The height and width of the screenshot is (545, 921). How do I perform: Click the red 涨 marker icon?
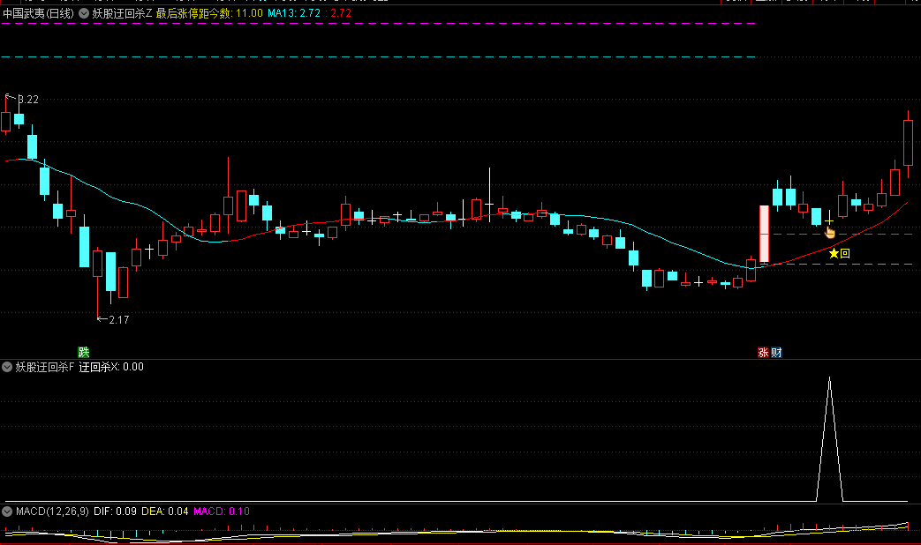point(763,353)
